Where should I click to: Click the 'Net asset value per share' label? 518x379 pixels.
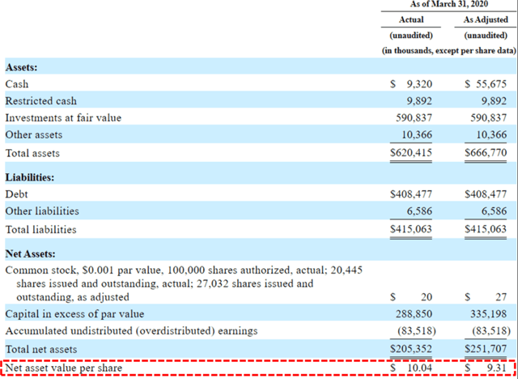pyautogui.click(x=64, y=368)
